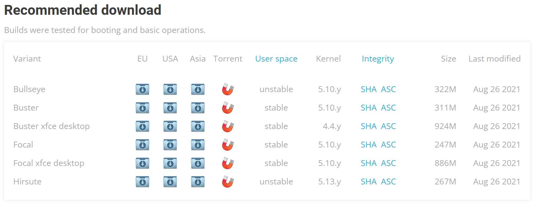
Task: Open the User space header link
Action: (276, 59)
